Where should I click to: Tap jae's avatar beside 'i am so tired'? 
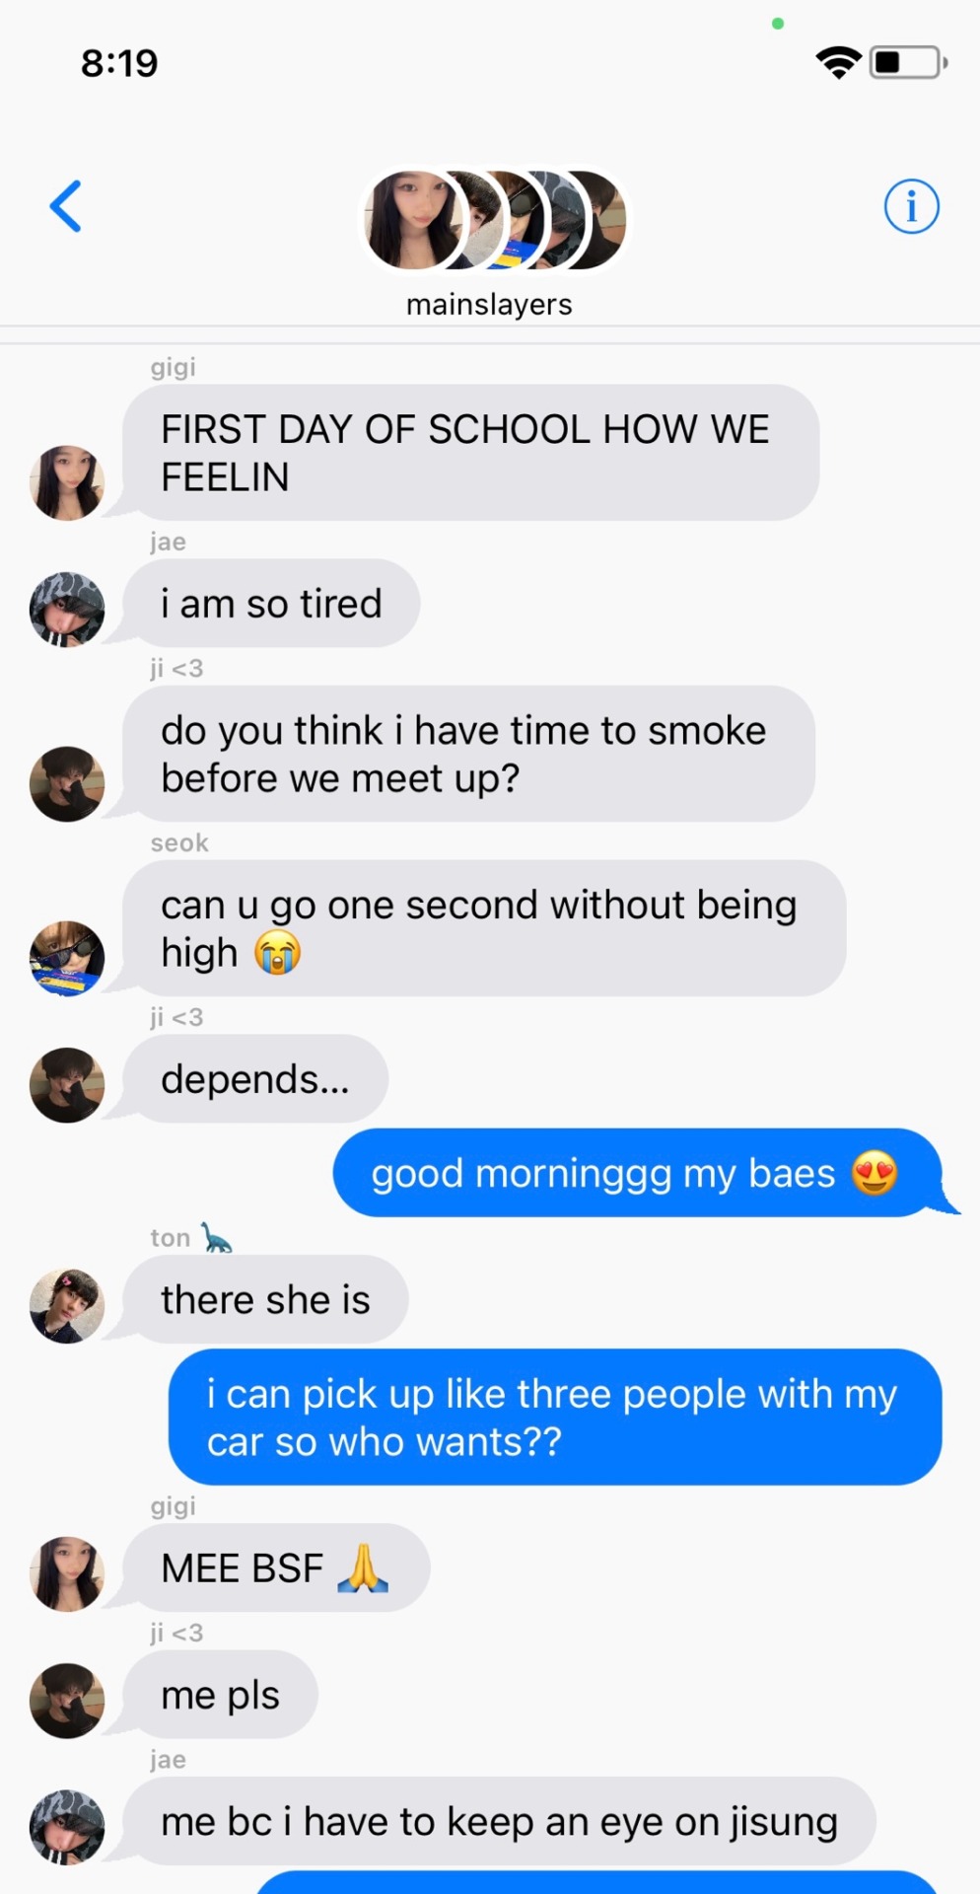coord(67,609)
